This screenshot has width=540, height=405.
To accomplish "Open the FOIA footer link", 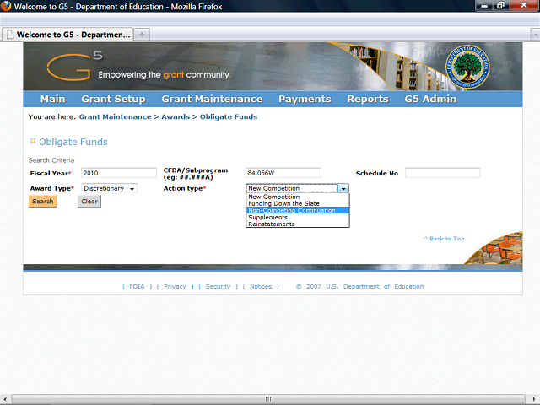I will (137, 286).
